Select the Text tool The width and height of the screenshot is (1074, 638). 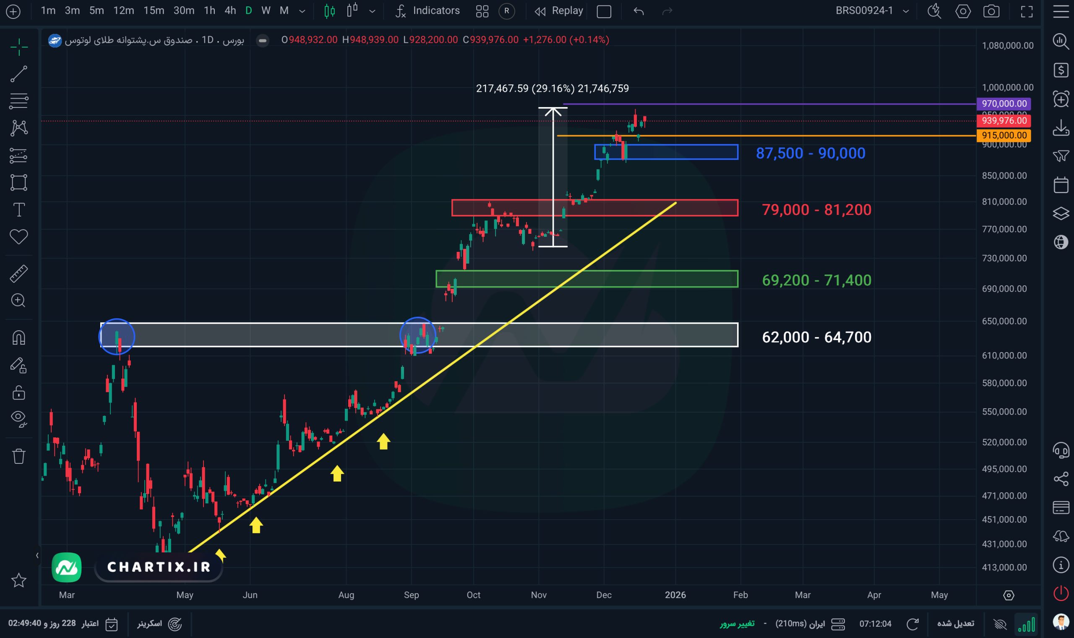click(x=18, y=210)
